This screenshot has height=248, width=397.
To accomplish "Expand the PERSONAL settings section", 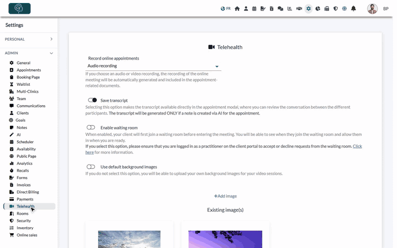I will (29, 39).
